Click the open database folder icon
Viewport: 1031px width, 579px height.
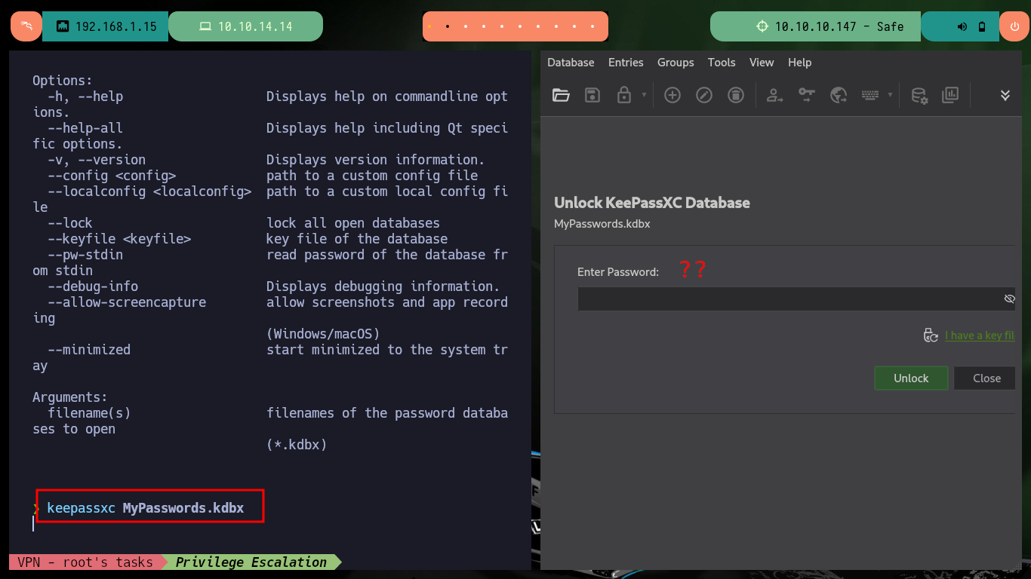[561, 95]
